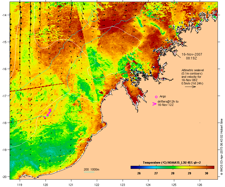The width and height of the screenshot is (225, 187).
Task: Click longitude axis label 120
Action: tap(46, 185)
